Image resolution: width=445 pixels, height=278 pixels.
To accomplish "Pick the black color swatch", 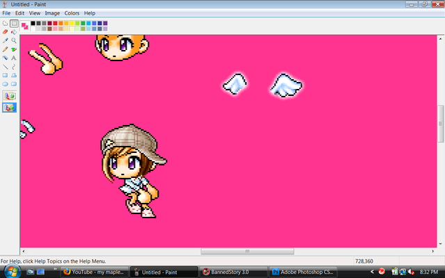I will click(x=33, y=23).
